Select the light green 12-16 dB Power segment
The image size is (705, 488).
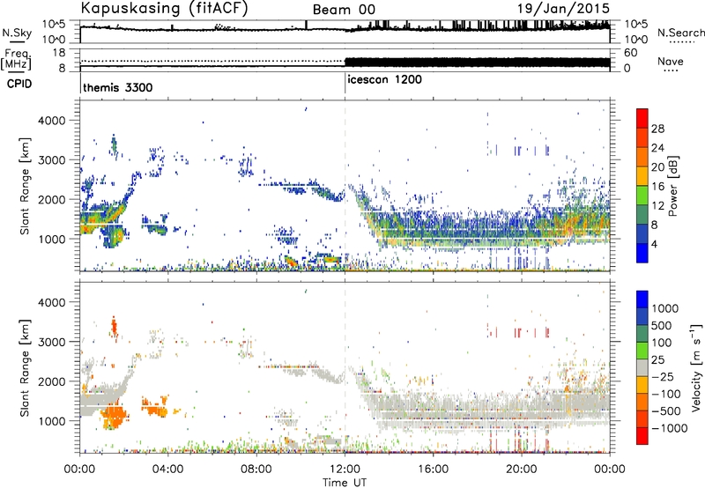point(642,195)
